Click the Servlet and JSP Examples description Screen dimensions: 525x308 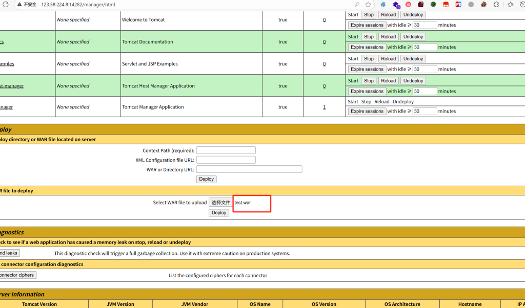[x=150, y=64]
